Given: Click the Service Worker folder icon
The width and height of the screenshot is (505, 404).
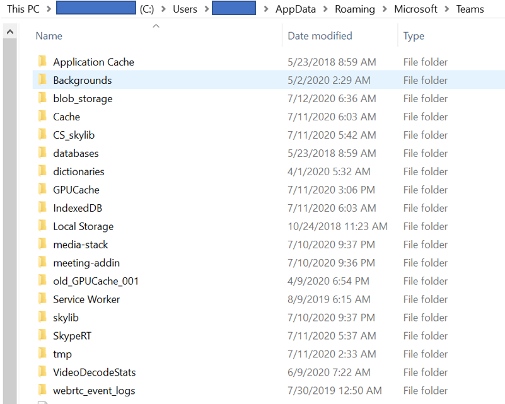Looking at the screenshot, I should (x=42, y=299).
